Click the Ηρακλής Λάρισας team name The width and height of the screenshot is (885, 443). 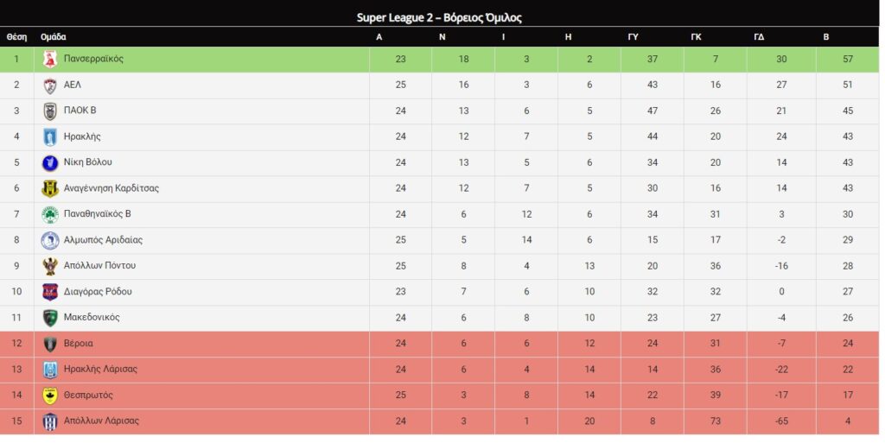[100, 370]
